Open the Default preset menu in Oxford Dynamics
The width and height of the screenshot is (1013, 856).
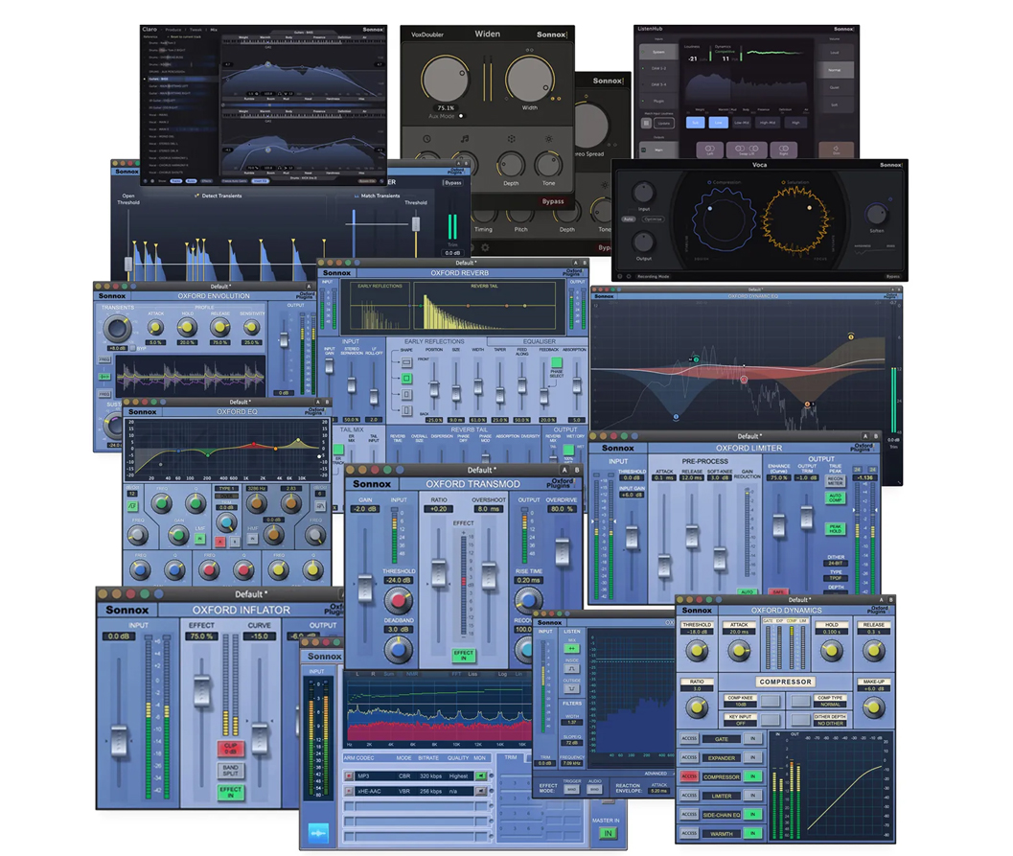[x=798, y=600]
